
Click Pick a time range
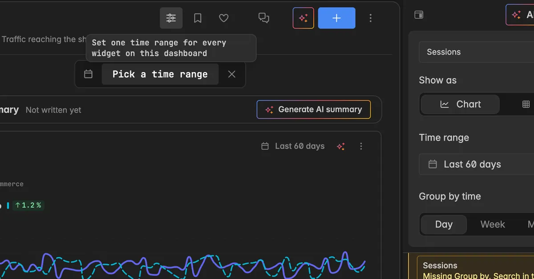160,74
